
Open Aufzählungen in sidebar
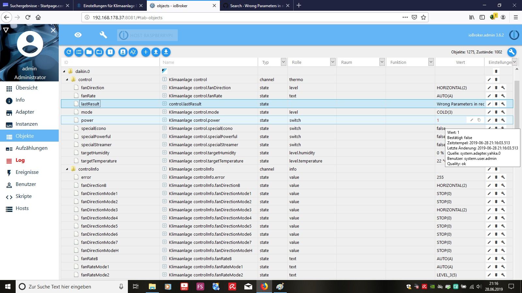[x=29, y=148]
